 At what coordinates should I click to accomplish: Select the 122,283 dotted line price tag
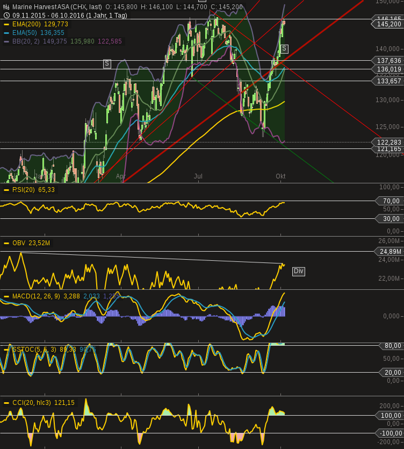coord(388,142)
